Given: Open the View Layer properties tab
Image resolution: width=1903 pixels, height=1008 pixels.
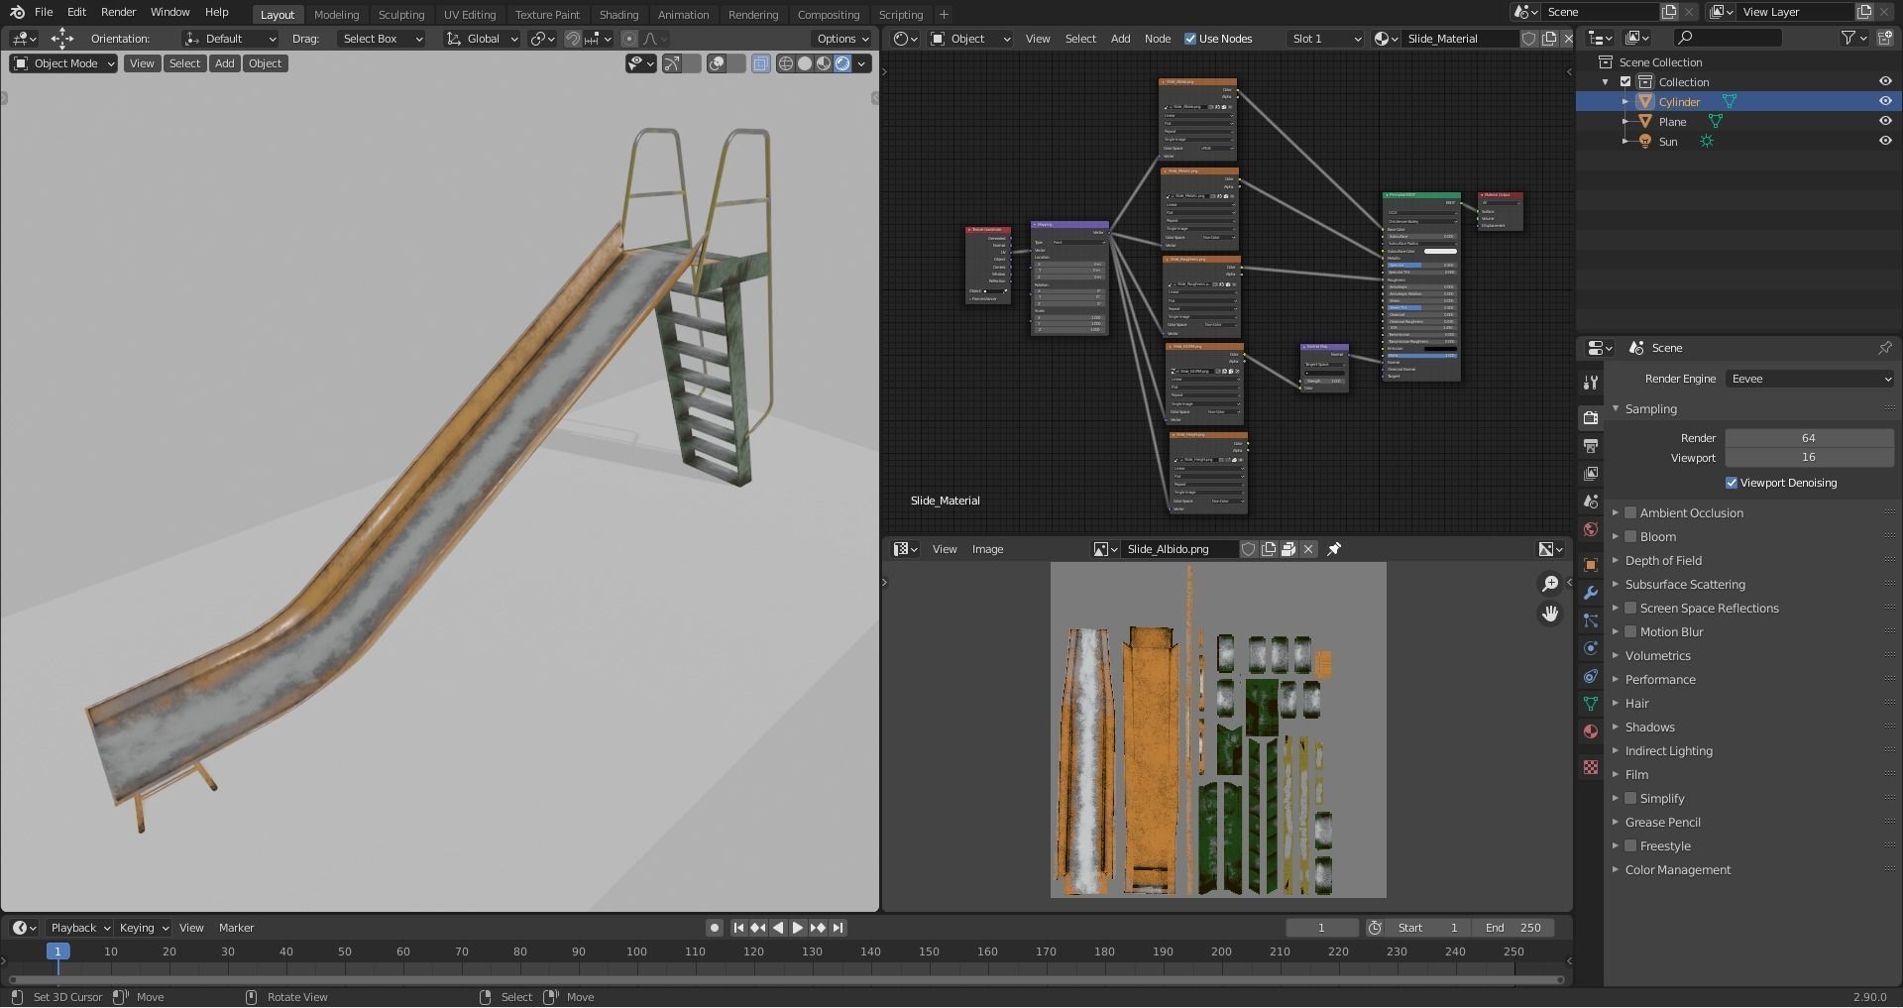Looking at the screenshot, I should (1591, 474).
